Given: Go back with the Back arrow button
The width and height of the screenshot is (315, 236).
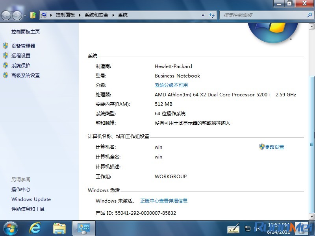Looking at the screenshot, I should pyautogui.click(x=6, y=15).
